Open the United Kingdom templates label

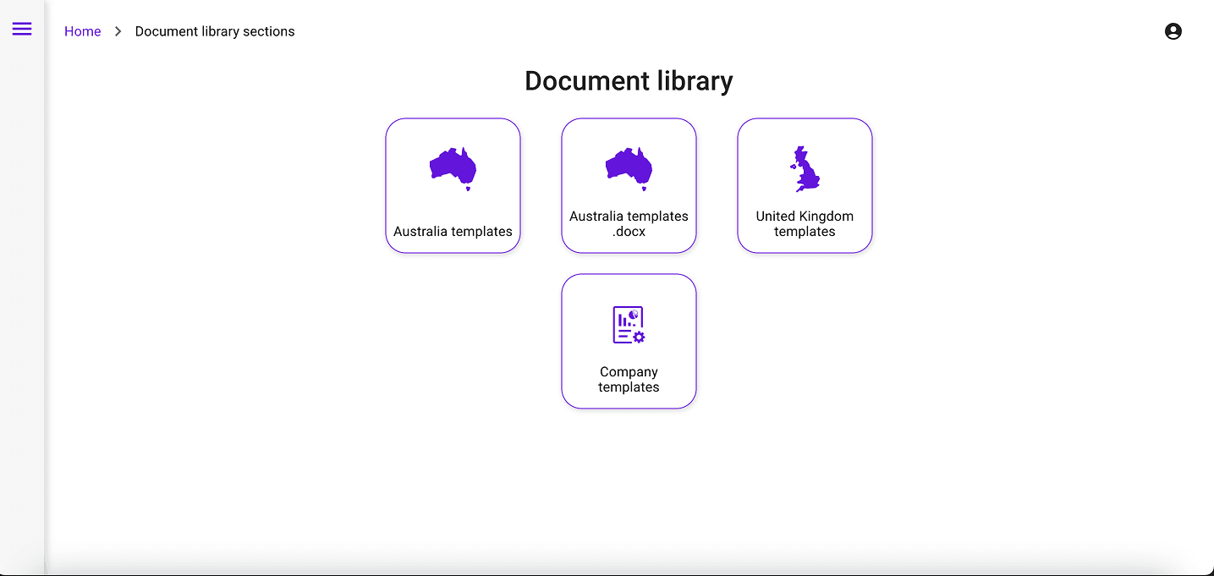click(x=805, y=223)
